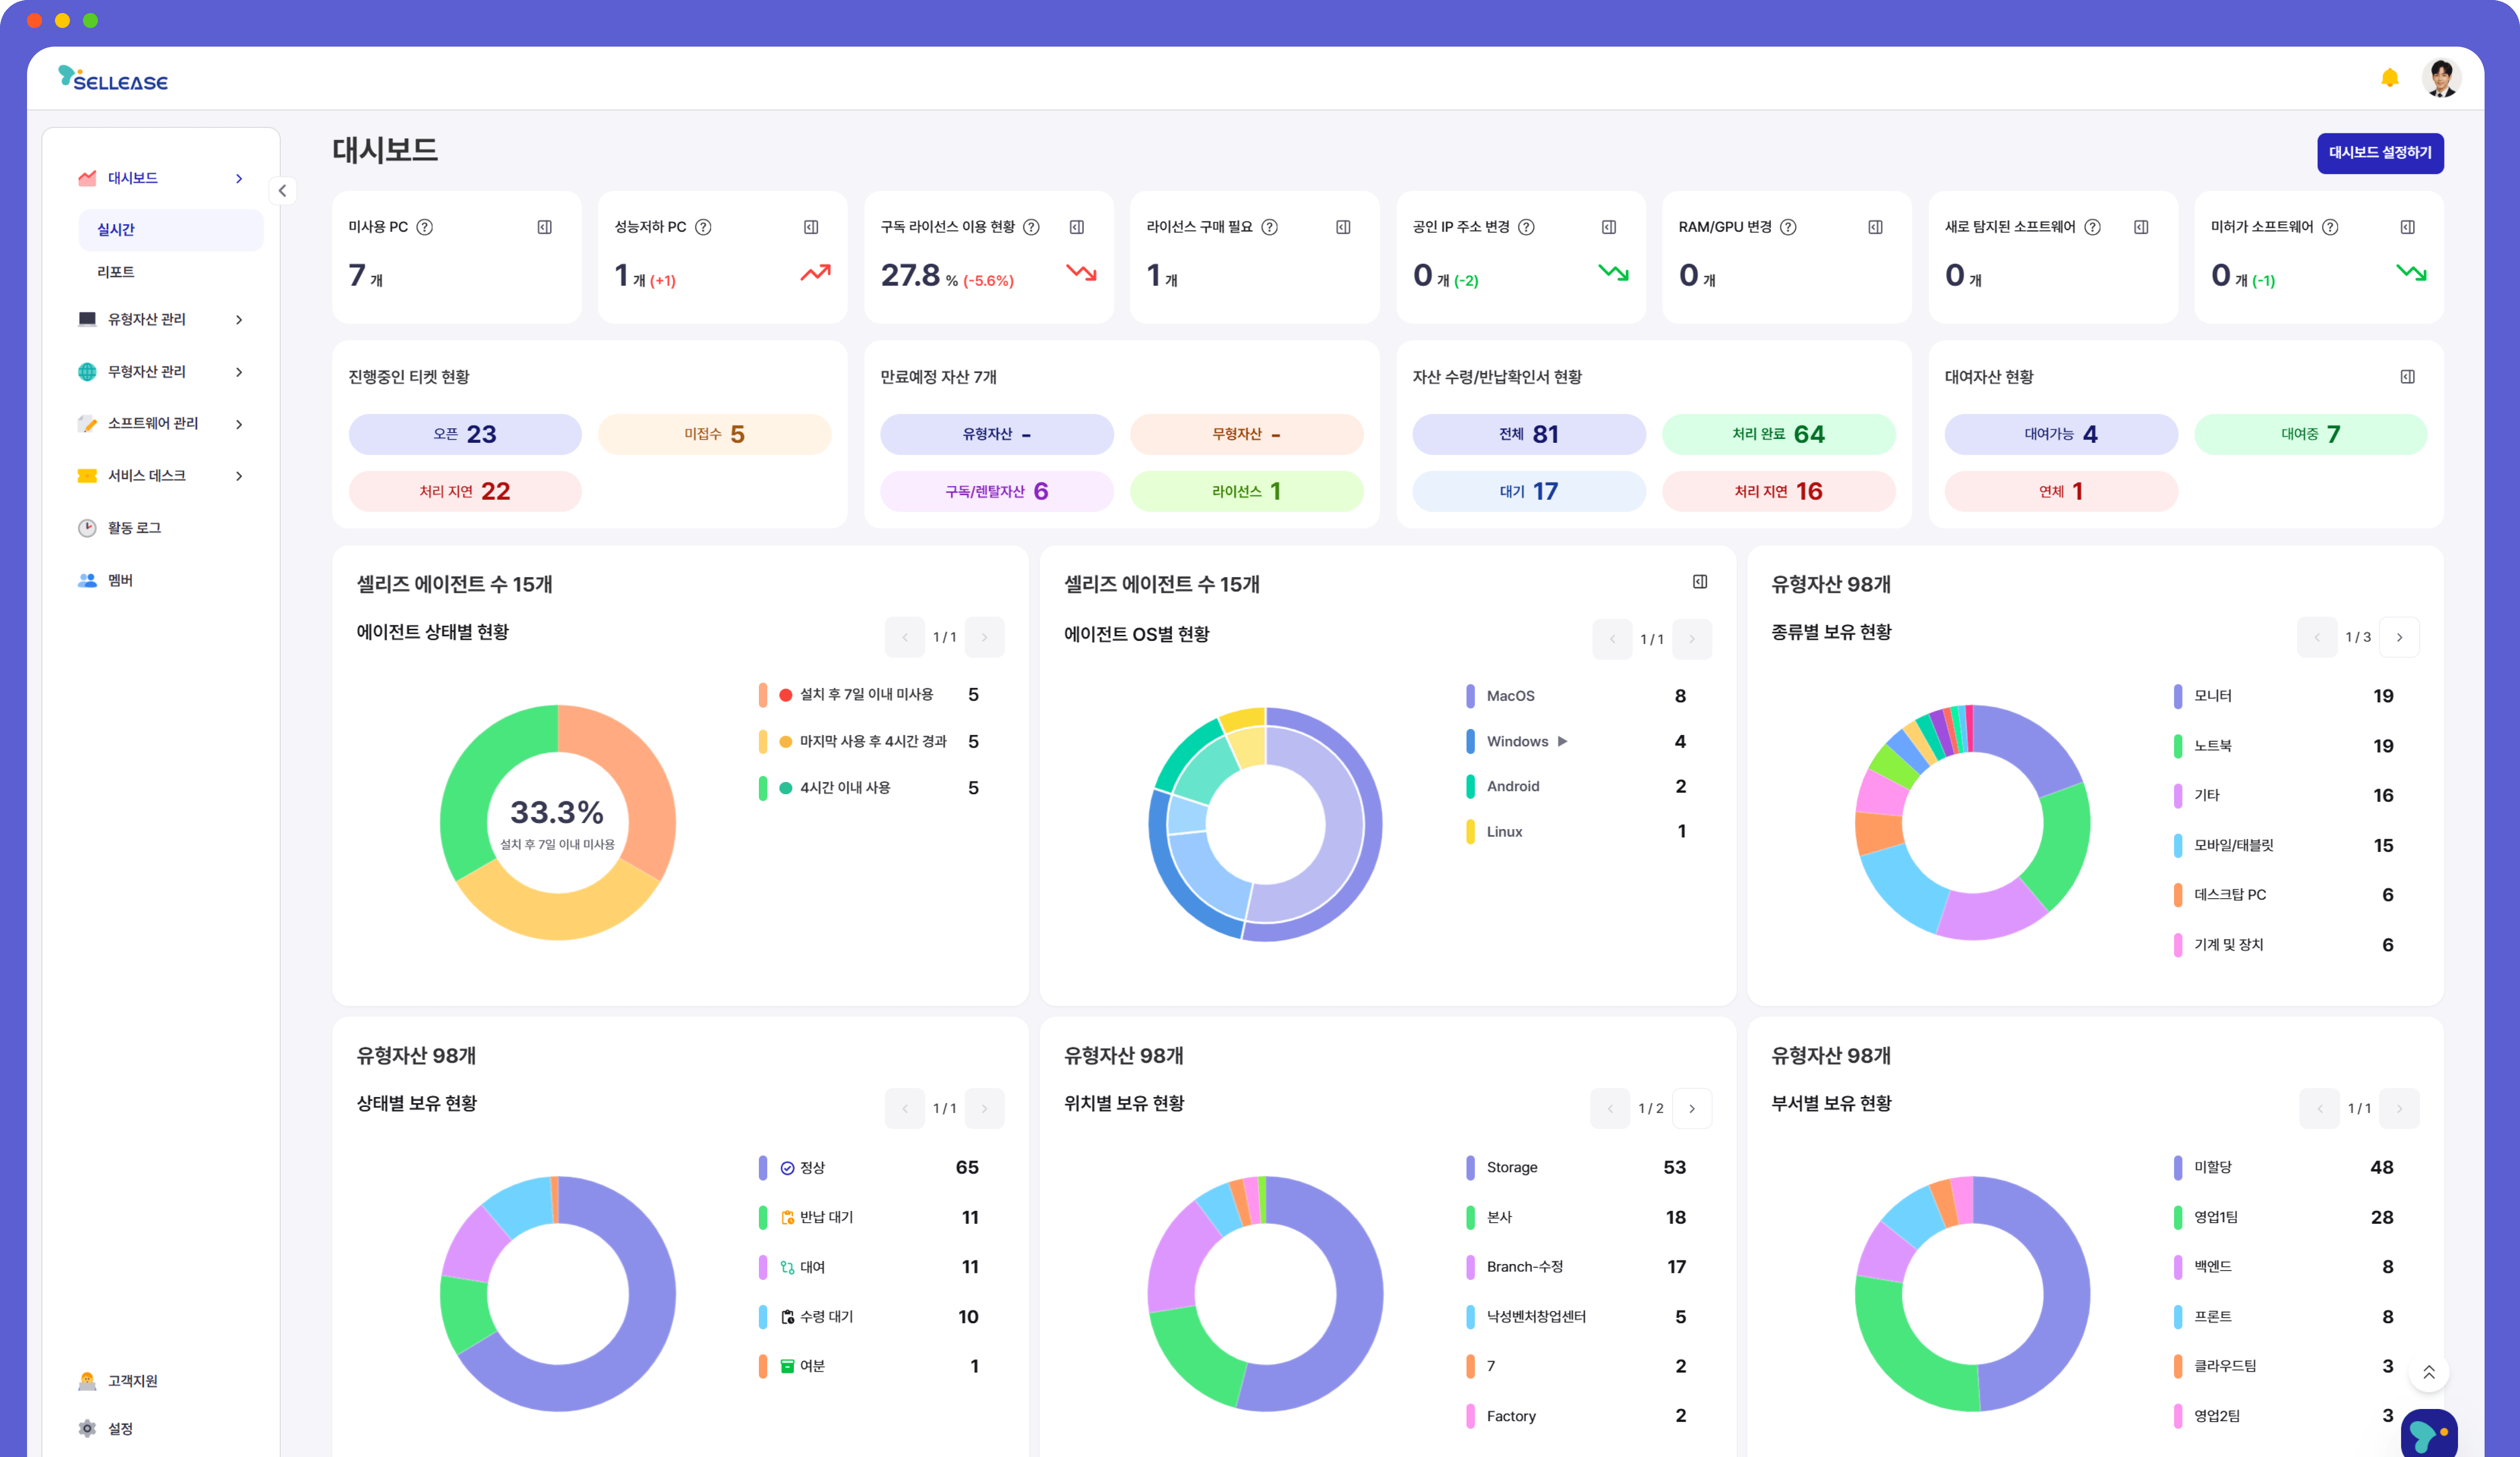Click the 대시보드 설정하기 button
The width and height of the screenshot is (2520, 1457).
coord(2380,153)
